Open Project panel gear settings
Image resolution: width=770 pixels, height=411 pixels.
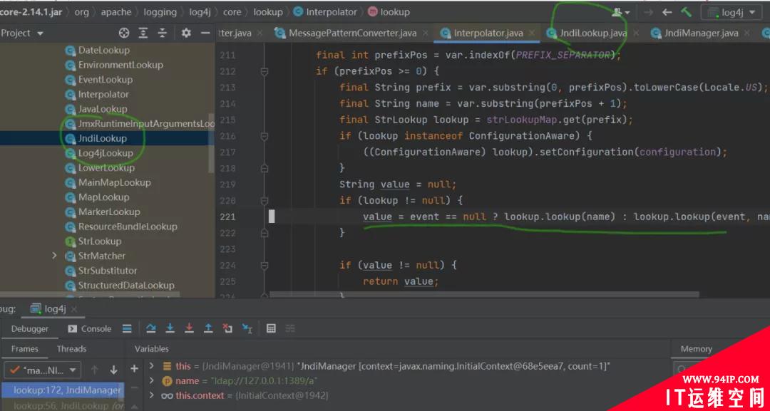coord(186,33)
